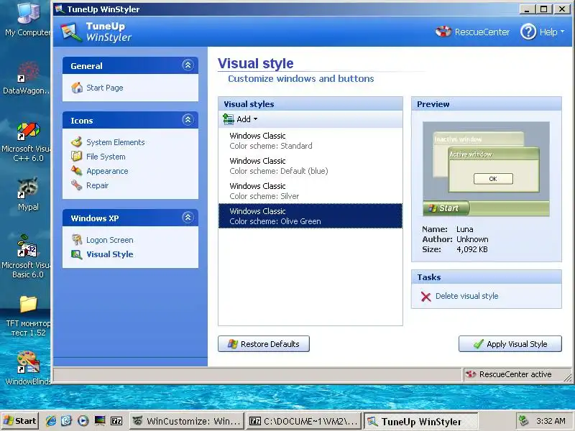
Task: Click the Appearance icon in sidebar
Action: (x=77, y=171)
